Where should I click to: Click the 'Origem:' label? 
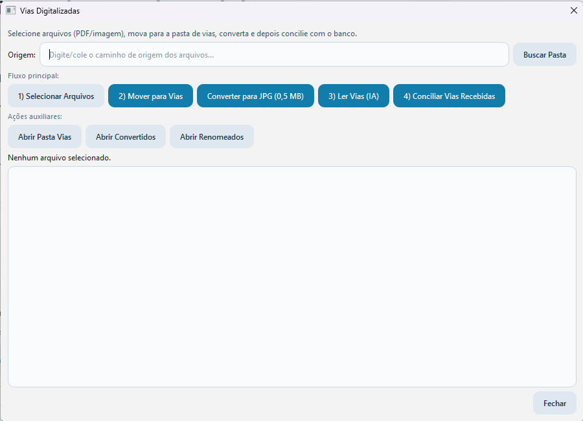click(x=21, y=55)
